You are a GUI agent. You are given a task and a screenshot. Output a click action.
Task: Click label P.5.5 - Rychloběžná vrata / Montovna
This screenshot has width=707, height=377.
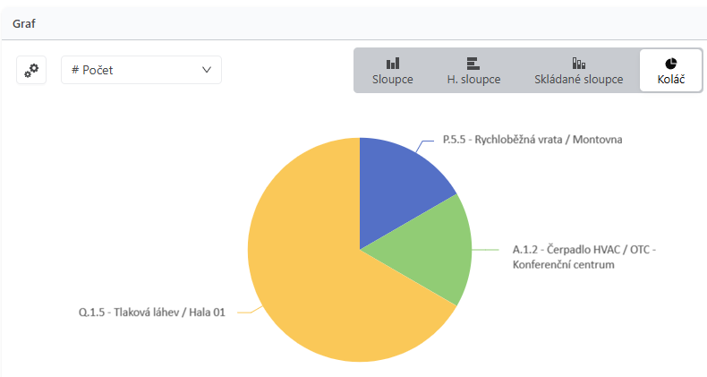pos(532,140)
